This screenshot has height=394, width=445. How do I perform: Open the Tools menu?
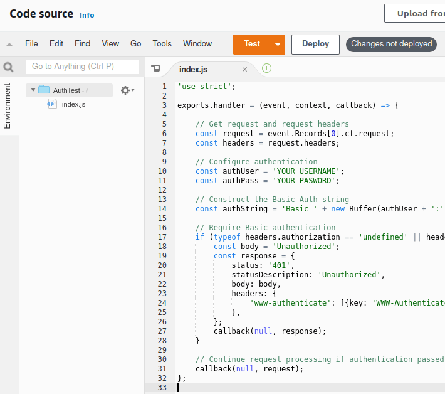point(162,44)
